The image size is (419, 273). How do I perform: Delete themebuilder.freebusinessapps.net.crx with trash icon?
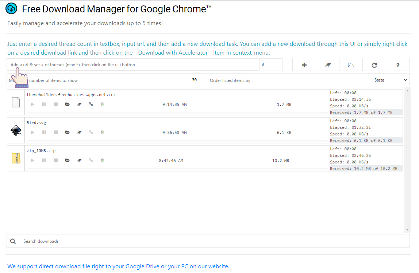103,104
